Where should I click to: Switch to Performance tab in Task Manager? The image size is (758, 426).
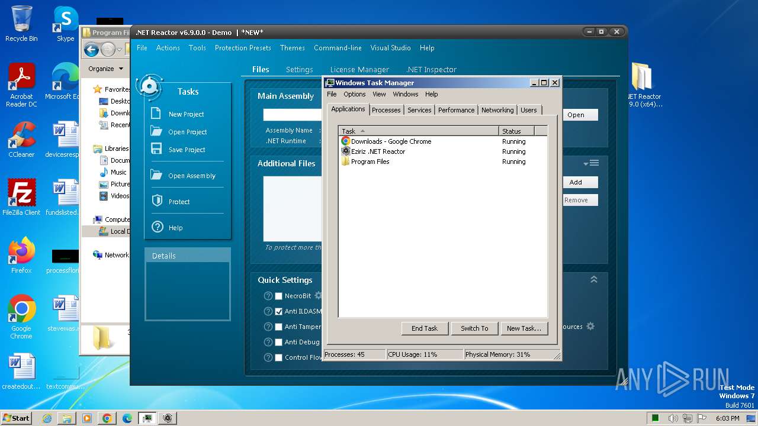coord(456,110)
